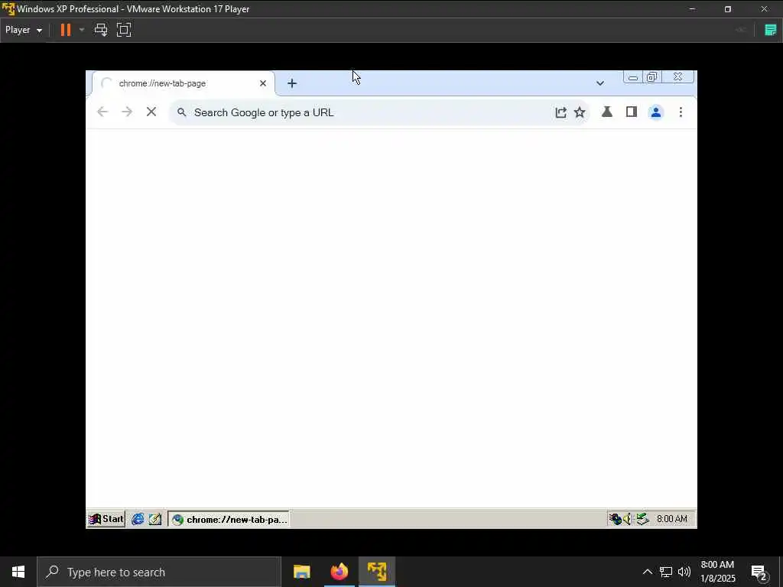Viewport: 783px width, 587px height.
Task: Close the chrome://new-tab-page tab
Action: point(263,83)
